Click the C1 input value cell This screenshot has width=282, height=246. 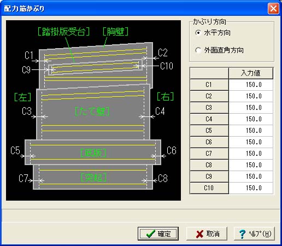tap(251, 85)
